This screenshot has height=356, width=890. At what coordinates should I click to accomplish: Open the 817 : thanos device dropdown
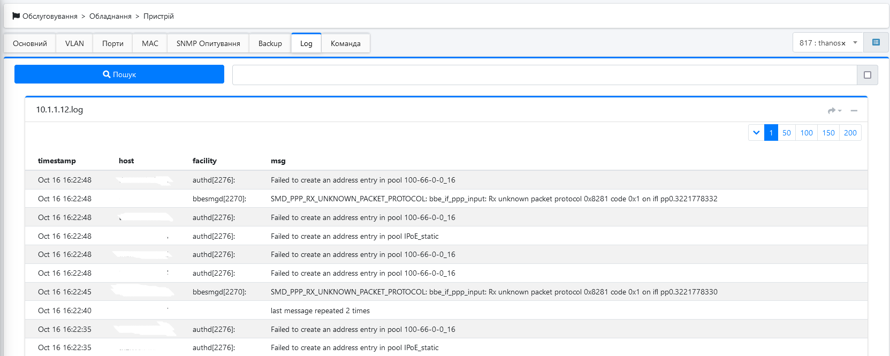855,43
